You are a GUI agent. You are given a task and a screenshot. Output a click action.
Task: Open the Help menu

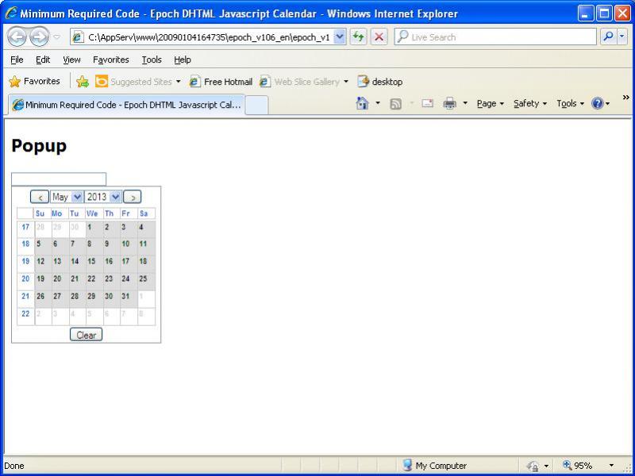pyautogui.click(x=183, y=60)
